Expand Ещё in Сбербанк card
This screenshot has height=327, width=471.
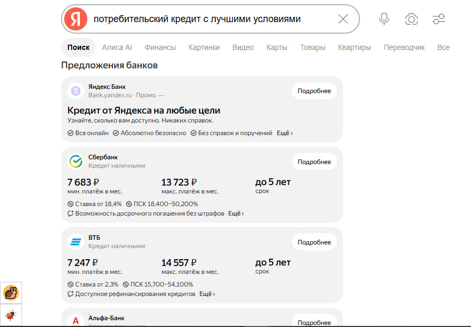tap(236, 213)
